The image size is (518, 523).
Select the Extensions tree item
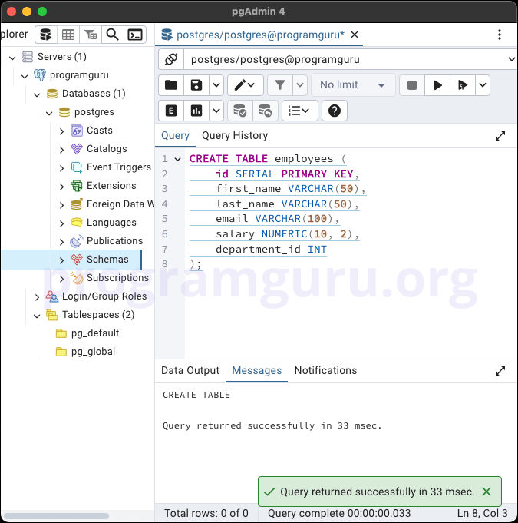click(x=111, y=185)
